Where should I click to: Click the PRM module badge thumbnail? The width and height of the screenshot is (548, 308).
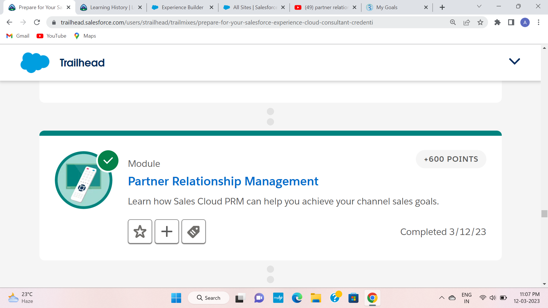pyautogui.click(x=84, y=180)
